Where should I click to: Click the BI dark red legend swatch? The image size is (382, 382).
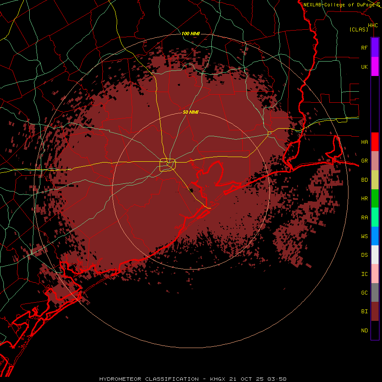(375, 312)
